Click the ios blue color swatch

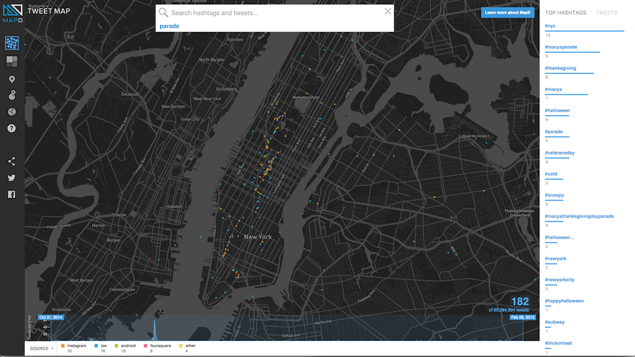[97, 346]
